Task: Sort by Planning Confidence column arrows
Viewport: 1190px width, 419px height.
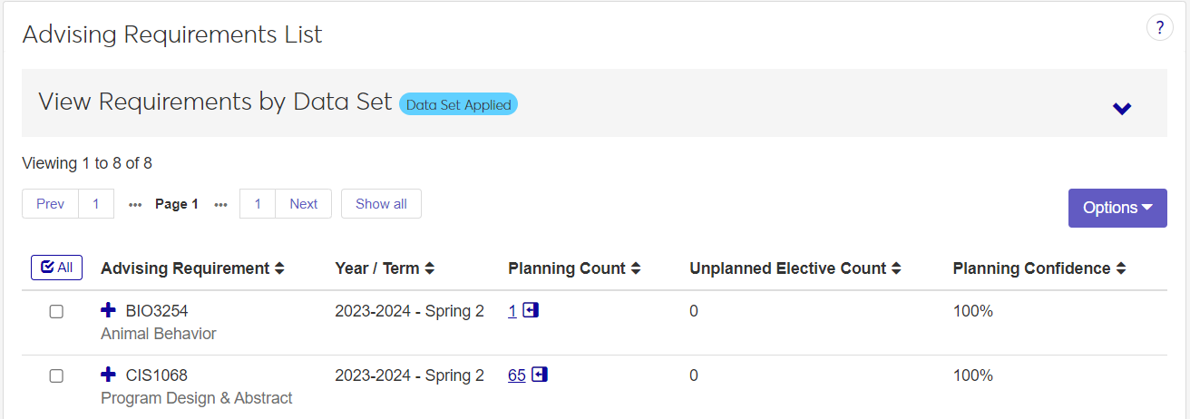Action: [x=1121, y=268]
